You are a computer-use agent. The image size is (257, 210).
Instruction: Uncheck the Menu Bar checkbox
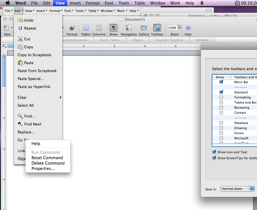tap(221, 82)
